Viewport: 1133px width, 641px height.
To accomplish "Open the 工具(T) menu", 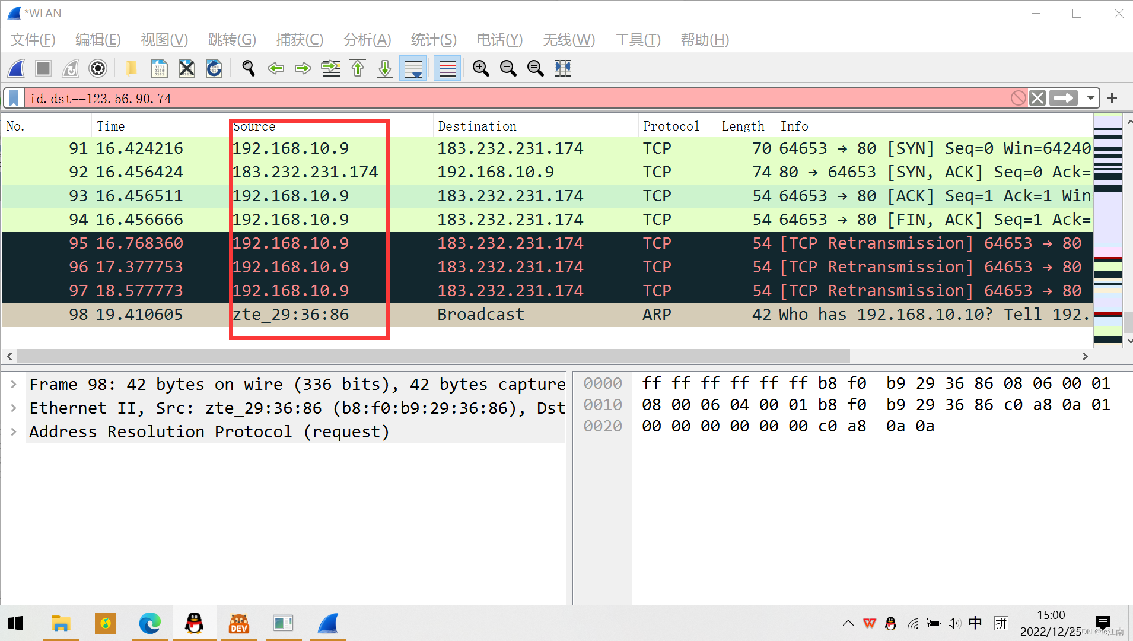I will pyautogui.click(x=638, y=40).
